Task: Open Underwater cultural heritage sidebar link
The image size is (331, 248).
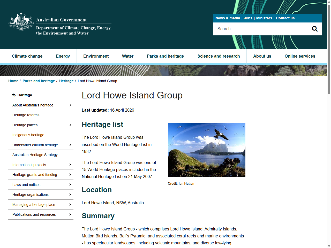Action: pos(35,145)
